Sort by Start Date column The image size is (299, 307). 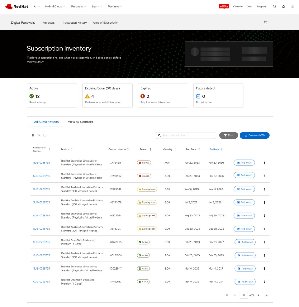[x=199, y=149]
